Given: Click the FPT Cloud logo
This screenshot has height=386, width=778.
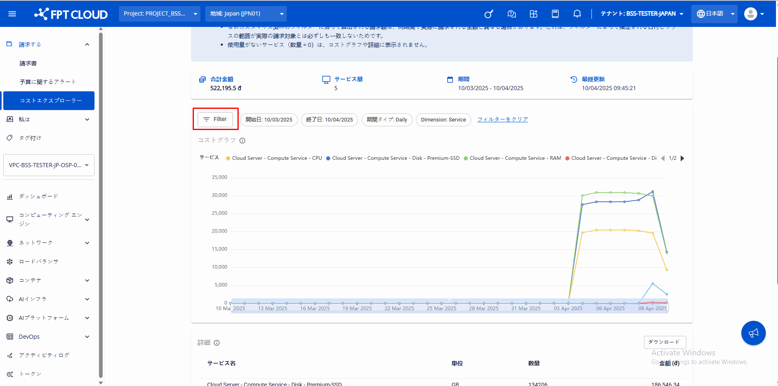Looking at the screenshot, I should pos(71,14).
